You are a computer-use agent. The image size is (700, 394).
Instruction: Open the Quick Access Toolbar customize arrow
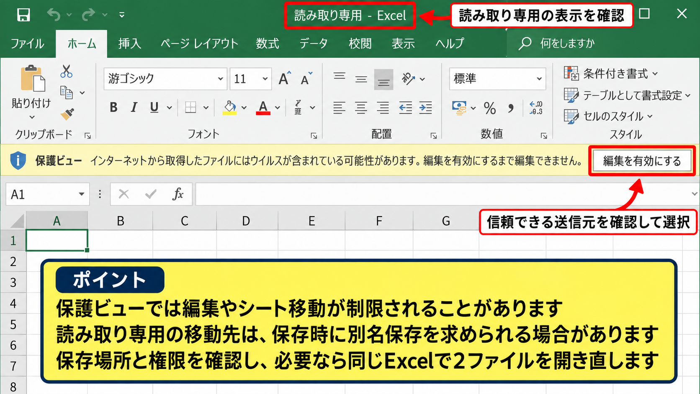[122, 15]
